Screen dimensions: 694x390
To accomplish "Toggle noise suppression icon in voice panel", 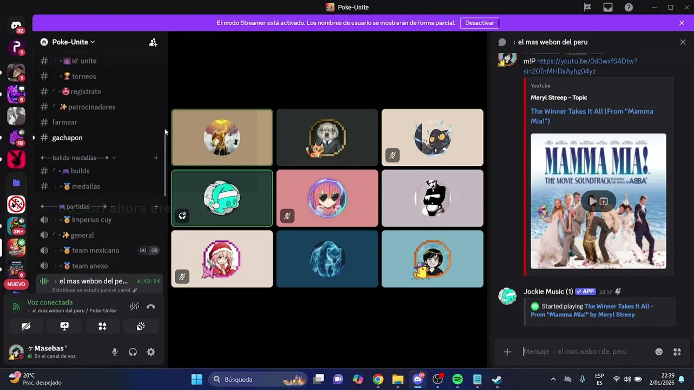I will tap(134, 307).
